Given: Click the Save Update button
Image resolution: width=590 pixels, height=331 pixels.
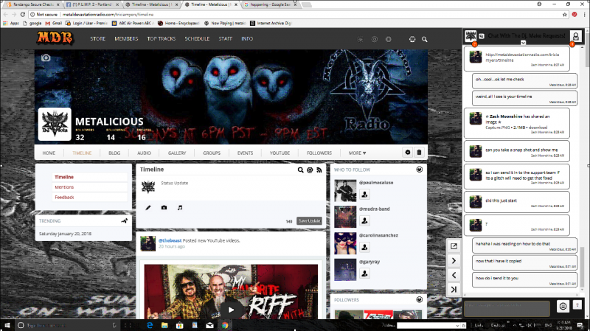Looking at the screenshot, I should coord(309,220).
